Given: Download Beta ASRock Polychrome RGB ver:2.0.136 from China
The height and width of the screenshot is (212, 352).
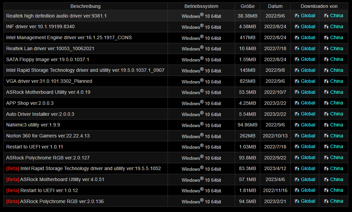Looking at the screenshot, I should (x=336, y=201).
